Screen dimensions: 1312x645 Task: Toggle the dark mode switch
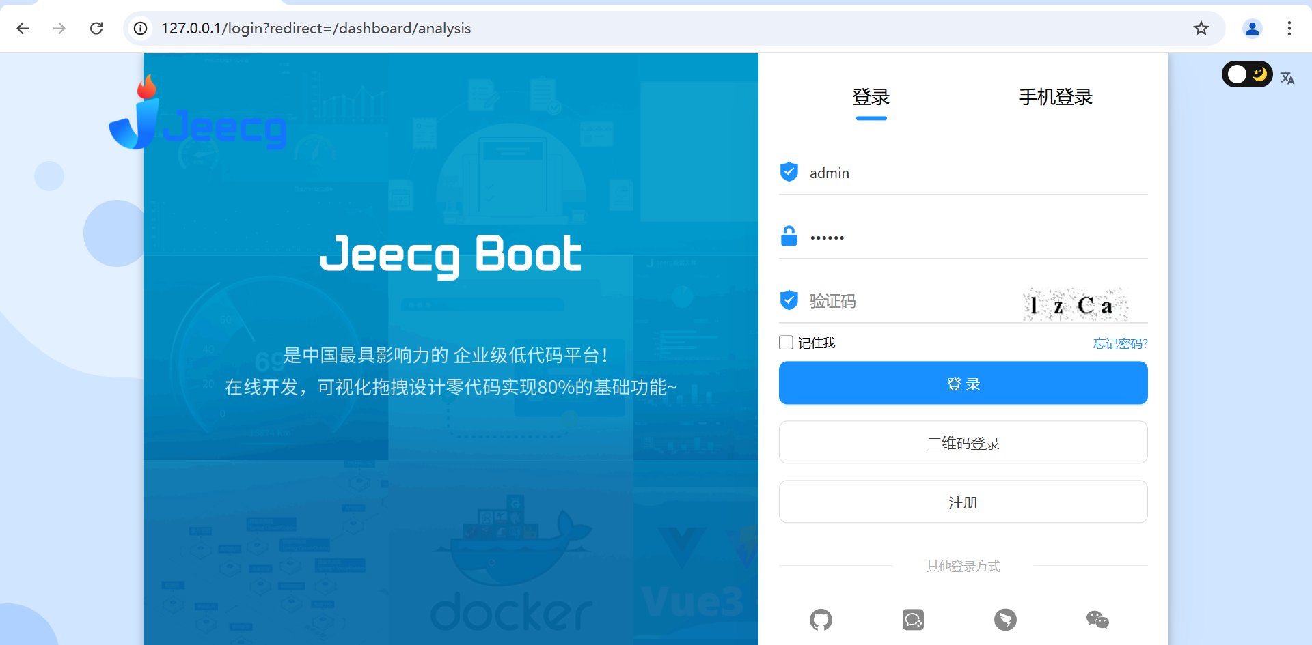(1247, 74)
